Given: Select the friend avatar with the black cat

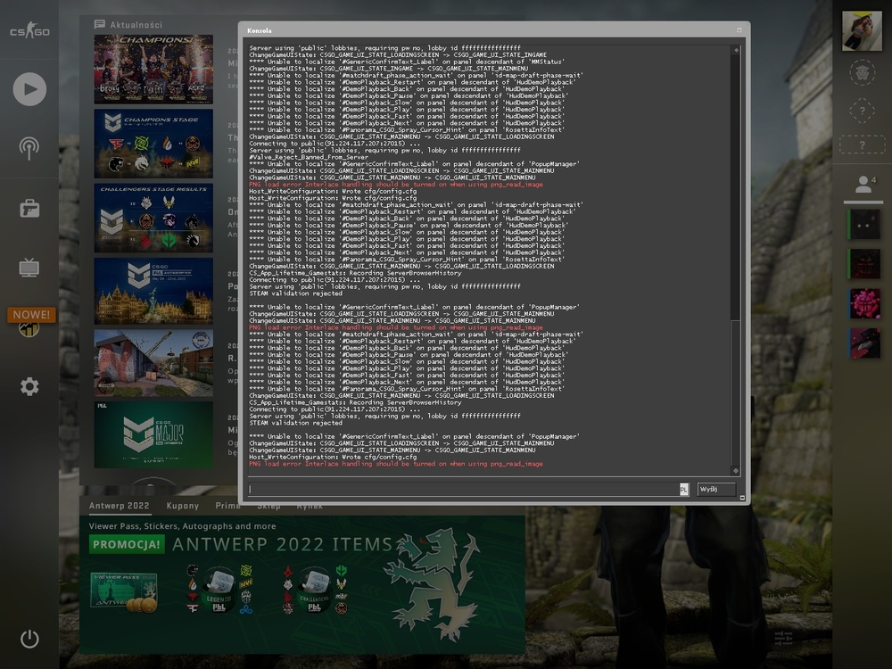Looking at the screenshot, I should [x=864, y=224].
